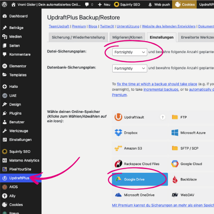Click the Werkzeuge wrench icon
Image resolution: width=214 pixels, height=214 pixels.
tap(5, 131)
